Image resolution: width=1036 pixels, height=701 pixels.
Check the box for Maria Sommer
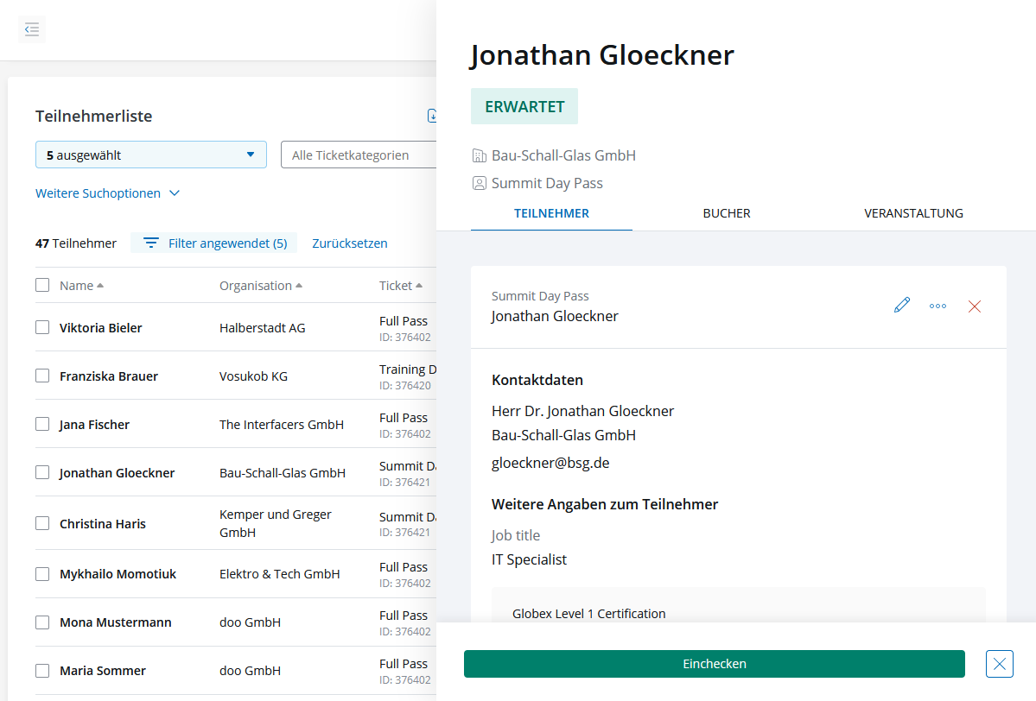42,671
